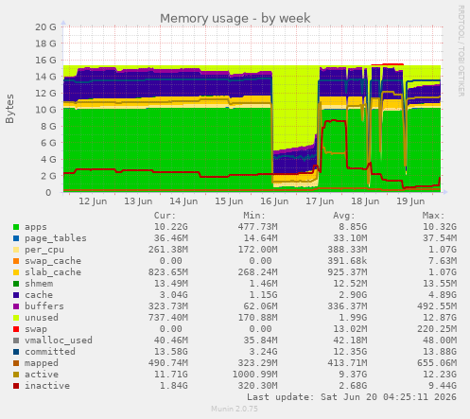The image size is (470, 419).
Task: Click apps maximum value 10.32G
Action: [440, 227]
